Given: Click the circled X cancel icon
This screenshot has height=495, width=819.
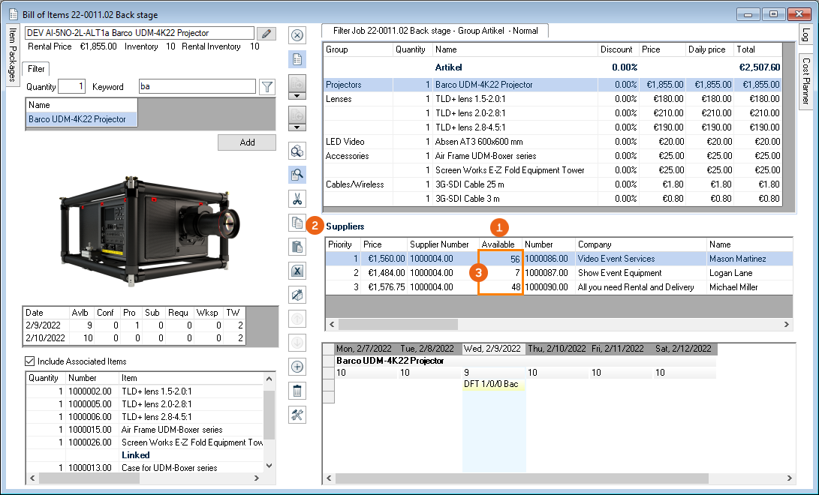Looking at the screenshot, I should pyautogui.click(x=297, y=35).
